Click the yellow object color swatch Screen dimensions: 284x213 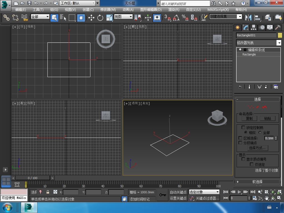pos(280,35)
